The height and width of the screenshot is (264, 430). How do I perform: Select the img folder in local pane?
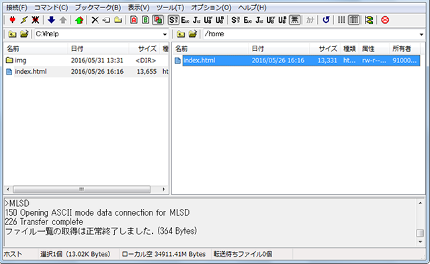pyautogui.click(x=21, y=60)
